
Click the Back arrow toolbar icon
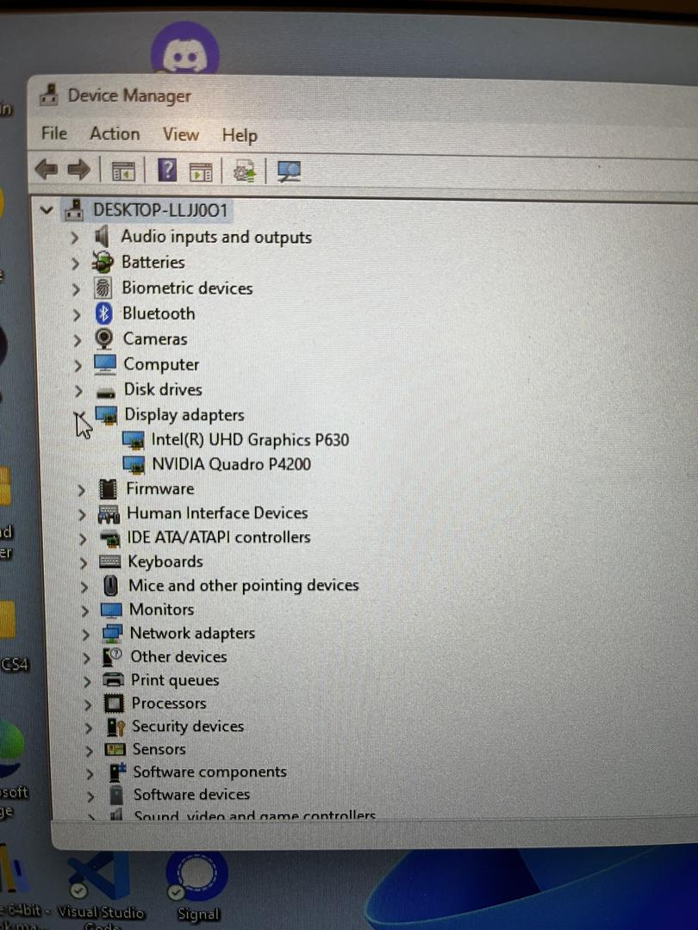[47, 170]
